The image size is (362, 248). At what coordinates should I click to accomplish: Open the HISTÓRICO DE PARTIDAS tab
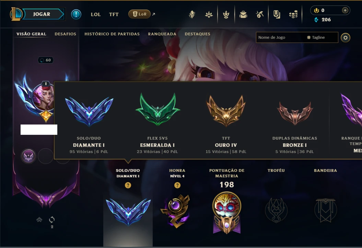click(112, 34)
